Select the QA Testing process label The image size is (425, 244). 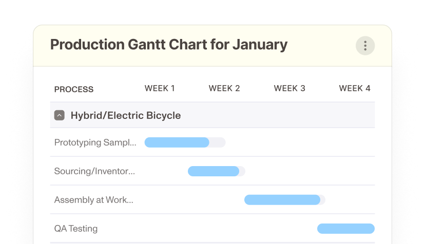[76, 229]
